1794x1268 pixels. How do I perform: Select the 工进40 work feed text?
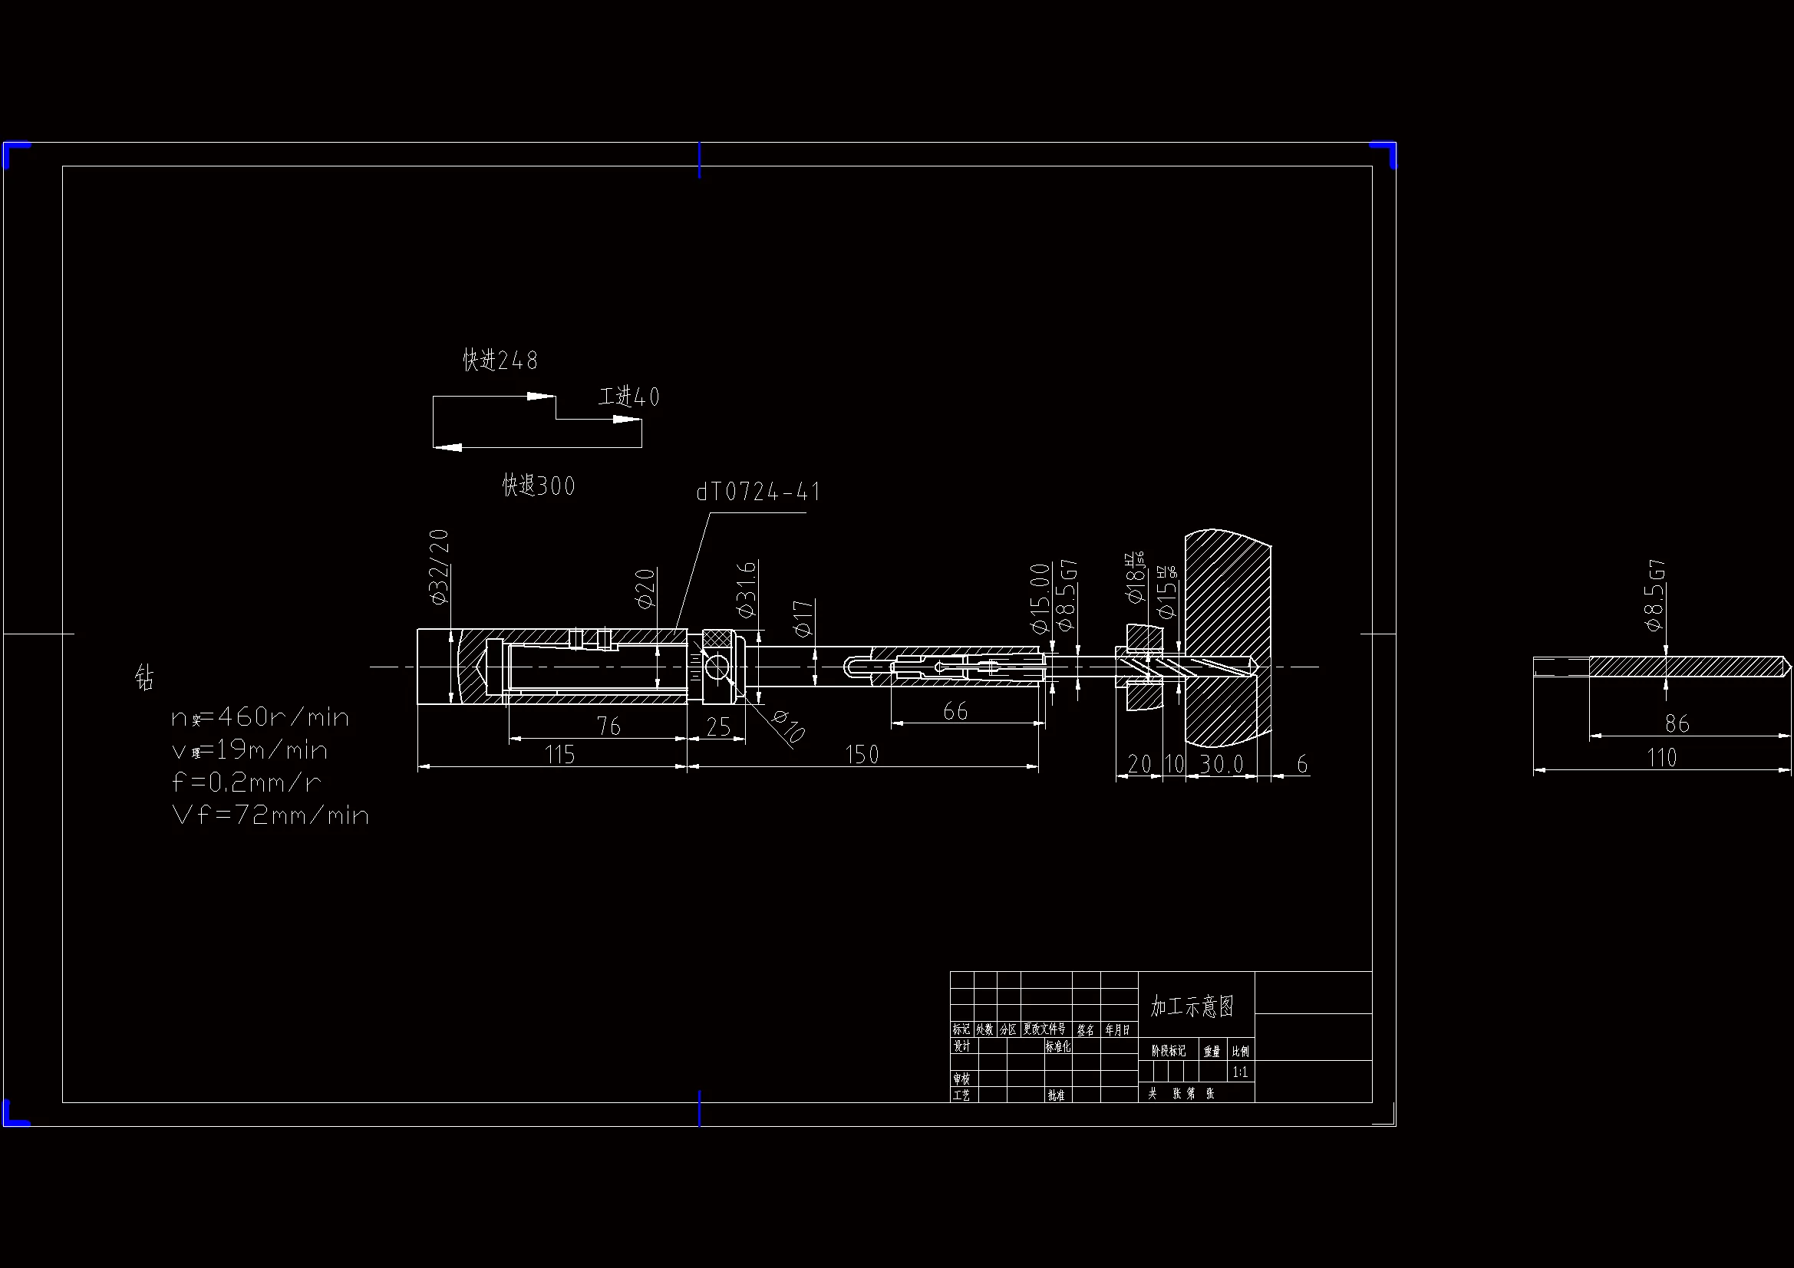629,397
